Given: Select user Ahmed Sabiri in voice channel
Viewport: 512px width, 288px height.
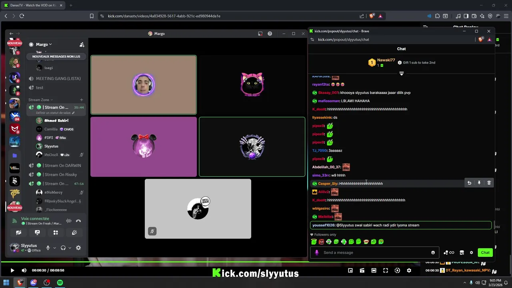Looking at the screenshot, I should coord(56,120).
